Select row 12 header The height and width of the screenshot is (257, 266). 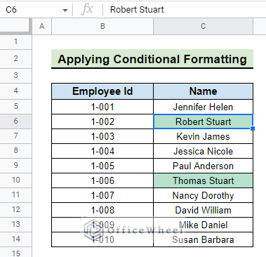pyautogui.click(x=15, y=210)
